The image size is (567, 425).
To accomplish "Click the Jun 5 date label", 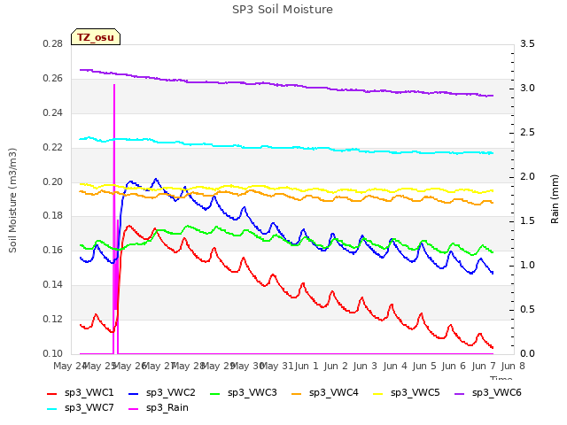I will (x=424, y=366).
